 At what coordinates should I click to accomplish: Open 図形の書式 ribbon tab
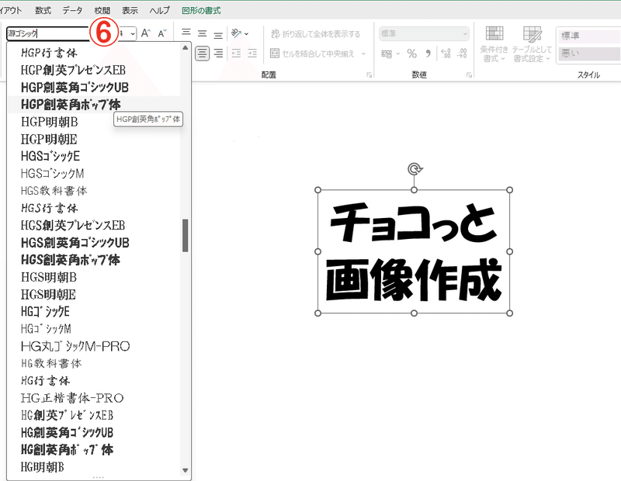[201, 11]
